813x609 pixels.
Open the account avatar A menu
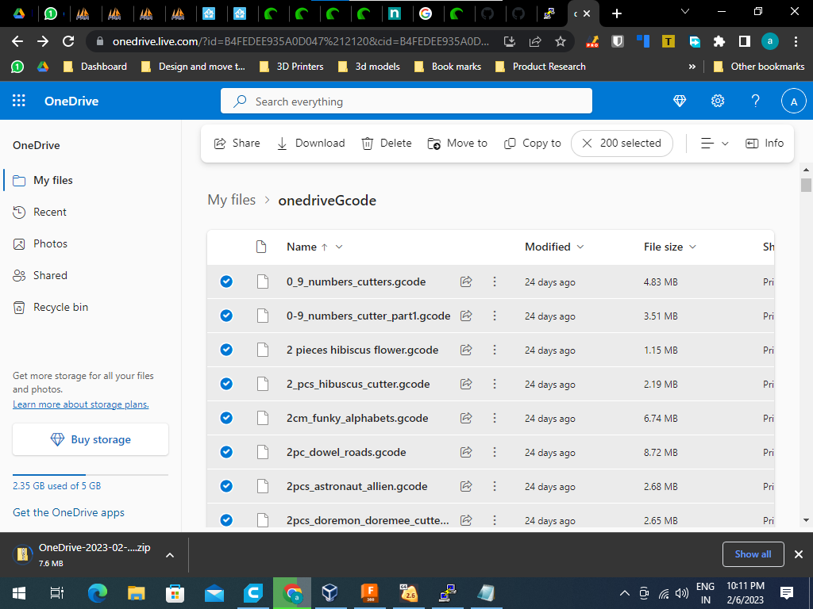coord(793,101)
